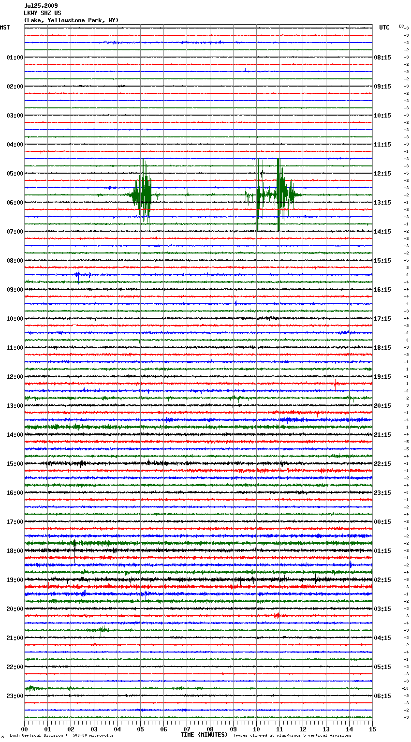411x742 pixels.
Task: Click the 10:00 MST time label
Action: click(x=15, y=319)
